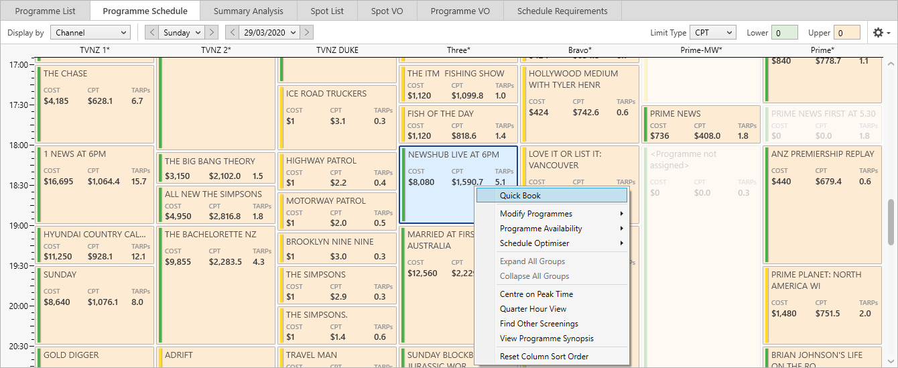
Task: Select TRAVEL MAN programme
Action: 337,357
